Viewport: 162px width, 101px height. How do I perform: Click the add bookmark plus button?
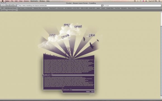15,6
